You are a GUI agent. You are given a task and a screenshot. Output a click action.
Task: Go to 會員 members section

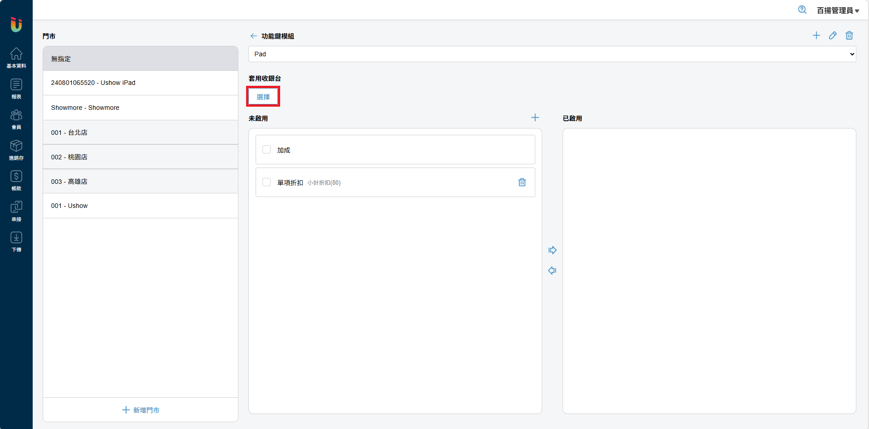pos(16,119)
